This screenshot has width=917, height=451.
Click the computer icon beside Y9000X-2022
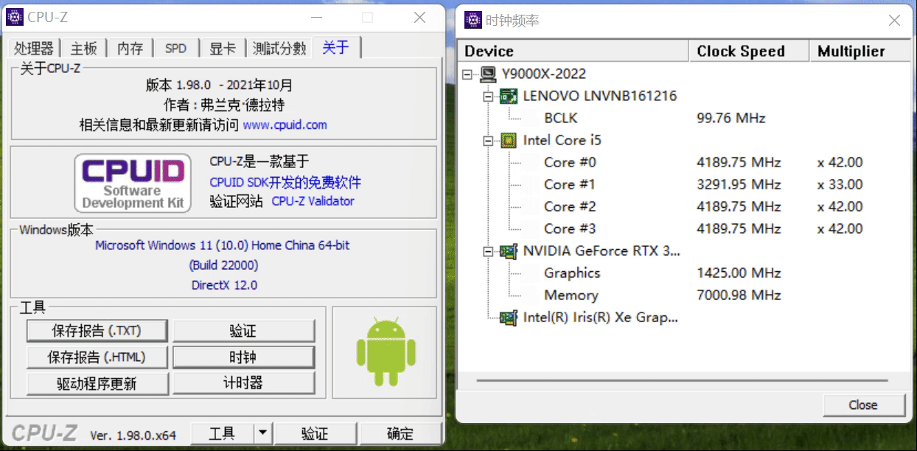(x=487, y=74)
